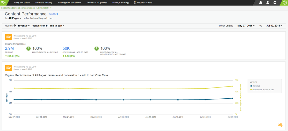Image resolution: width=288 pixels, height=131 pixels.
Task: Open the Measure Visibility menu
Action: 44,3
